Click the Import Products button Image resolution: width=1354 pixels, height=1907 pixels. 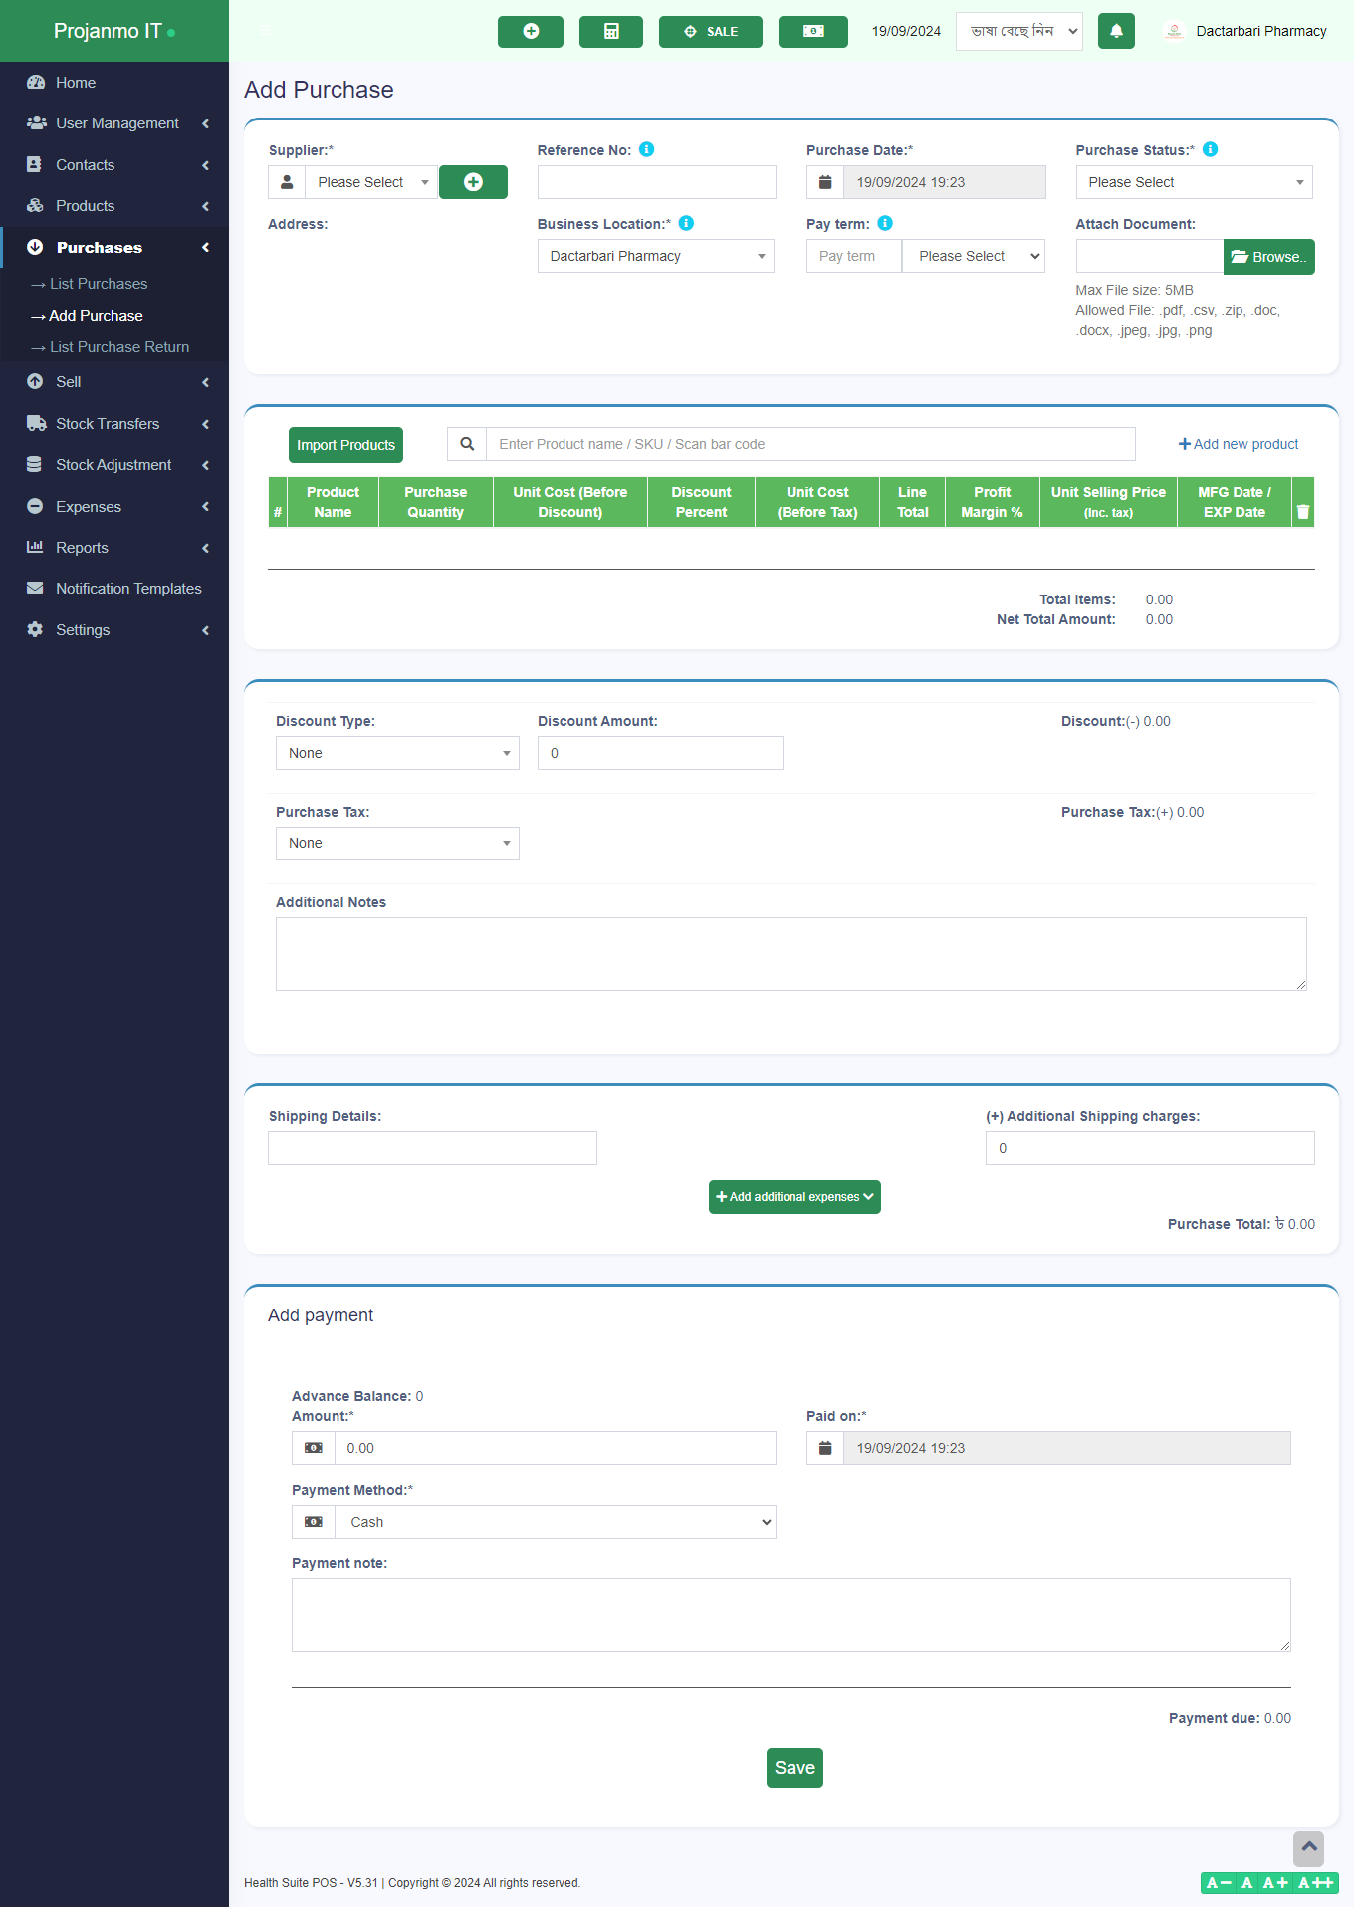click(x=345, y=445)
